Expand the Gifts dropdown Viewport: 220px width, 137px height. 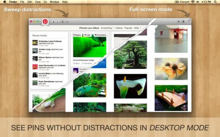tap(137, 28)
